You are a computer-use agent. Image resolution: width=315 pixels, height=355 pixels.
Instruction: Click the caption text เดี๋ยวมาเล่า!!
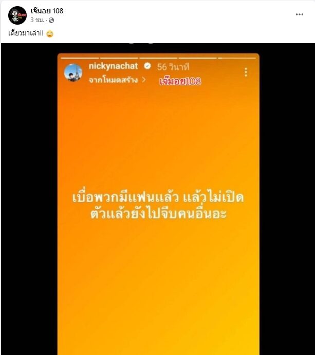click(26, 33)
